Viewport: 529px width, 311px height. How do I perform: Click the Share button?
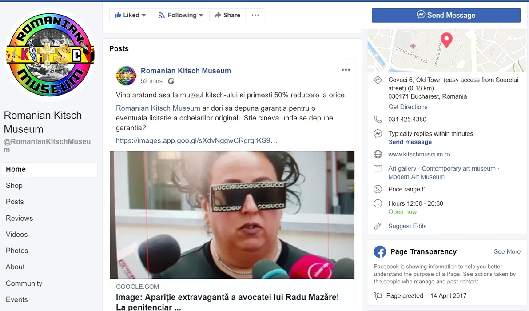click(227, 15)
